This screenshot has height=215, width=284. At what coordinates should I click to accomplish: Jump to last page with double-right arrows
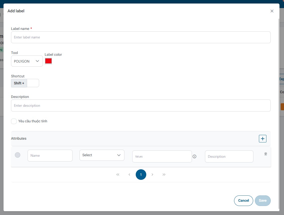tap(164, 175)
